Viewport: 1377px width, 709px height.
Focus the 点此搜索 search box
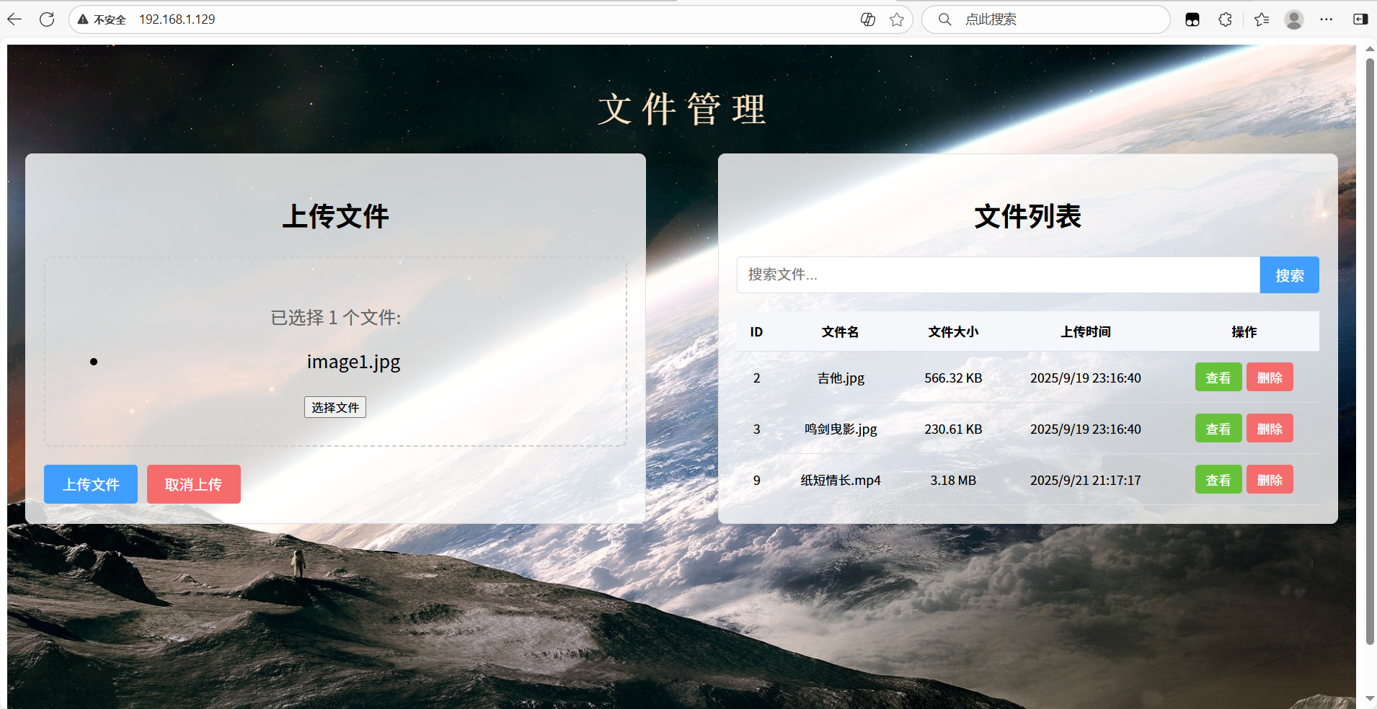(1045, 19)
